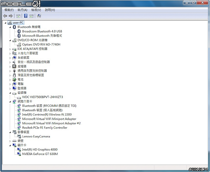Click the properties pane toolbar icon
The height and width of the screenshot is (172, 210).
[31, 16]
